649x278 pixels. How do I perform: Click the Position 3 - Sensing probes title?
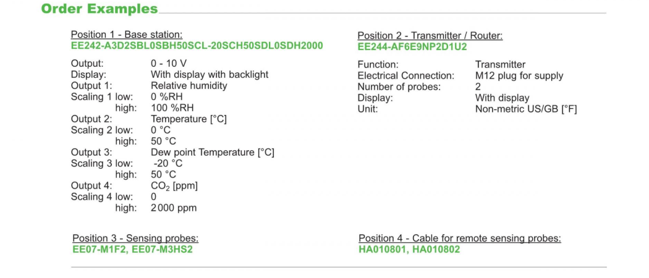click(135, 238)
